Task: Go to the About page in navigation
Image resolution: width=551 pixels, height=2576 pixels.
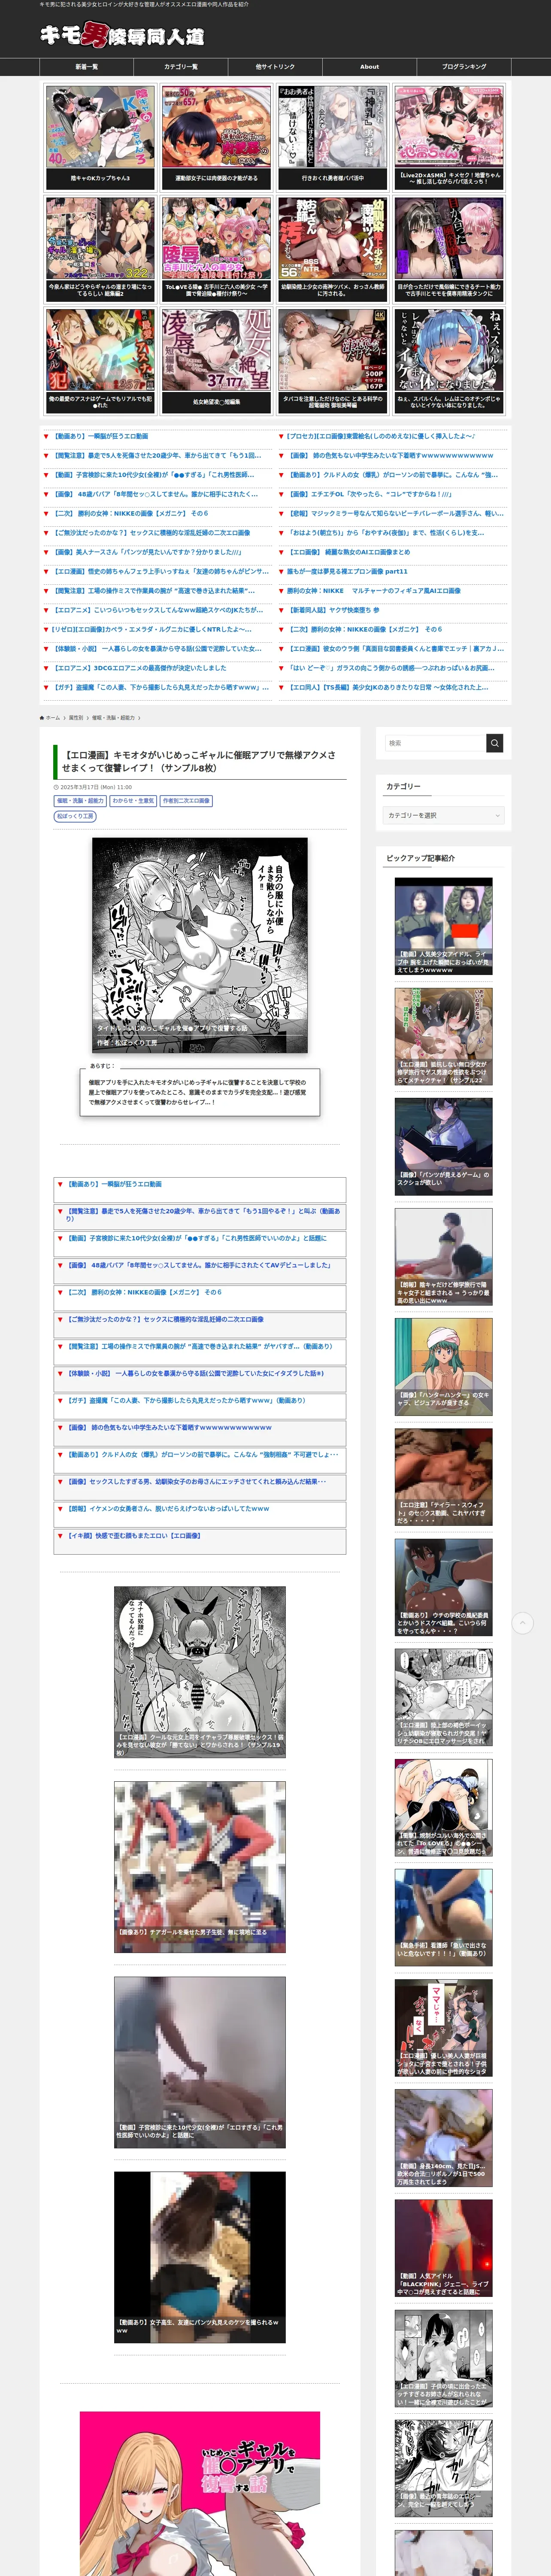Action: [369, 67]
